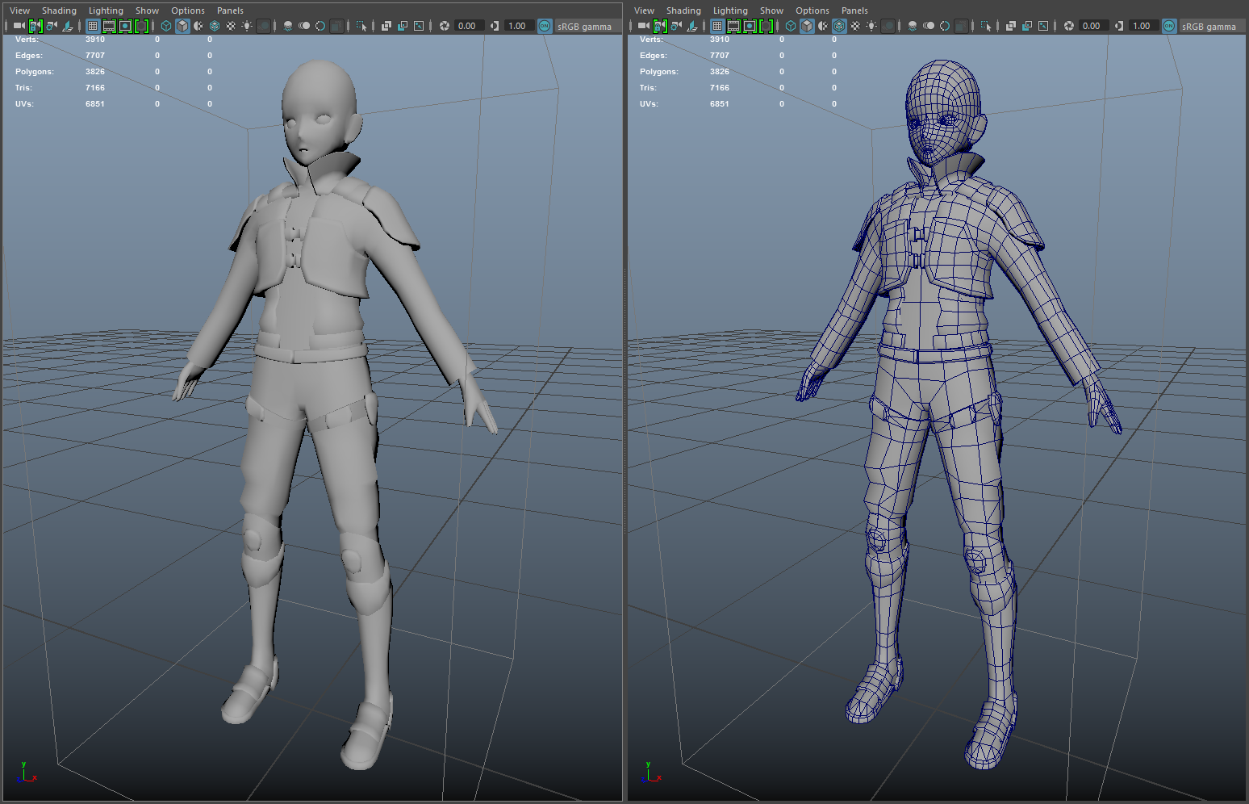Click Isolate Select icon in left viewport
Image resolution: width=1249 pixels, height=804 pixels.
point(361,26)
